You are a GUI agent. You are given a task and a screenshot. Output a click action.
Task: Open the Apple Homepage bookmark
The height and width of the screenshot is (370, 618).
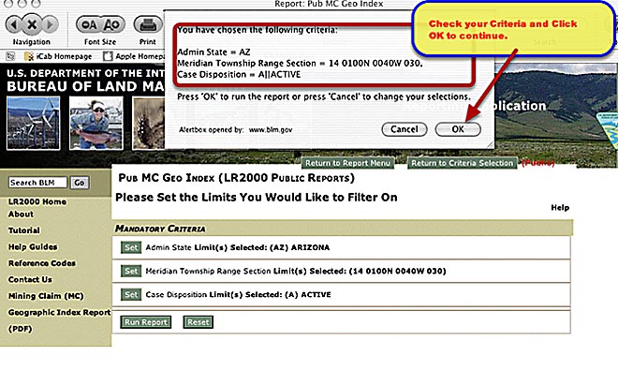click(x=134, y=56)
